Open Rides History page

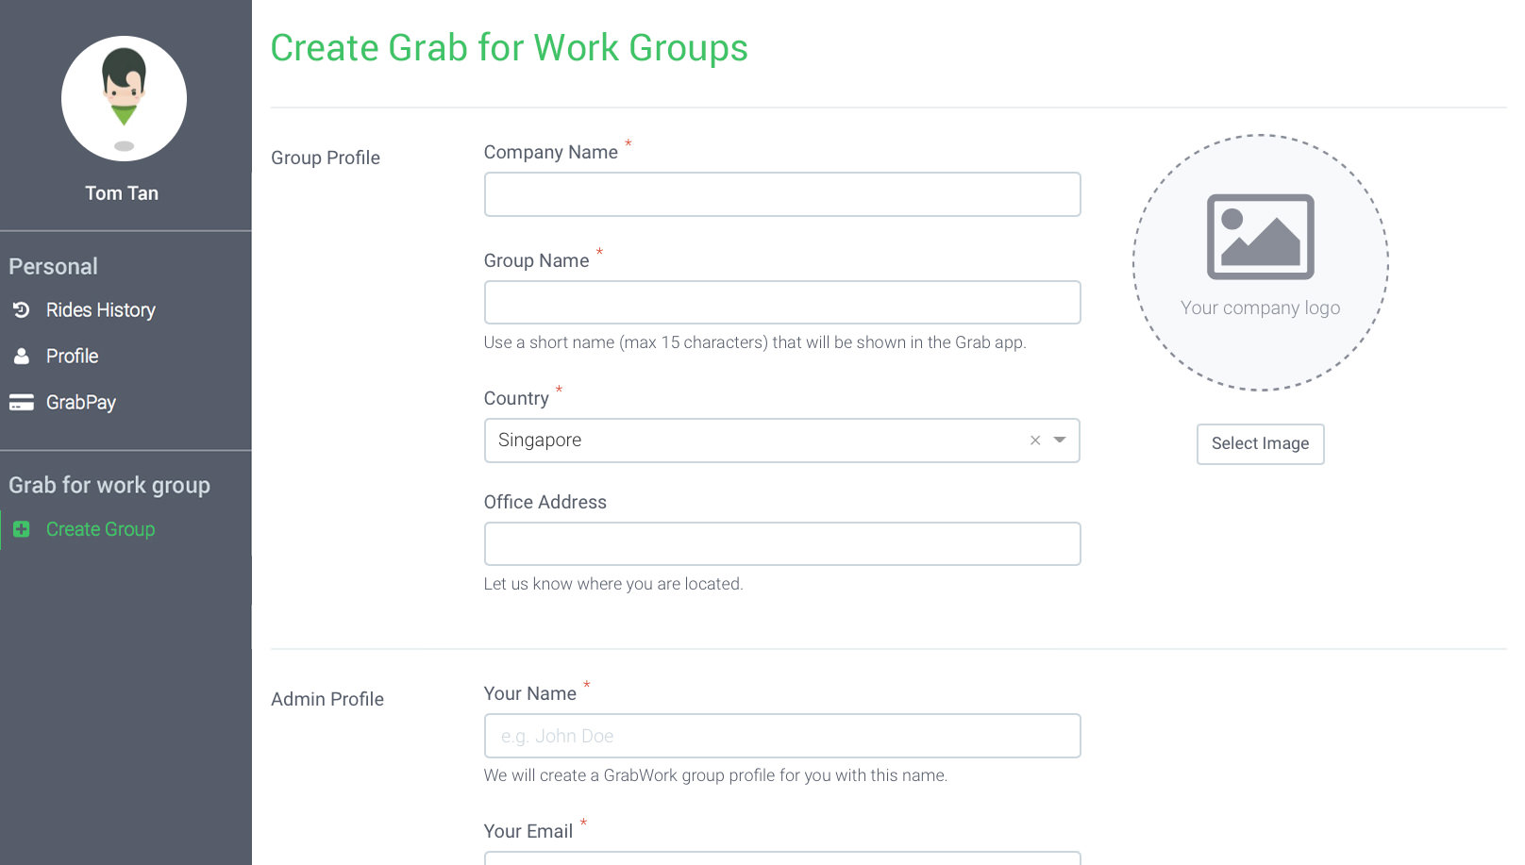[100, 310]
